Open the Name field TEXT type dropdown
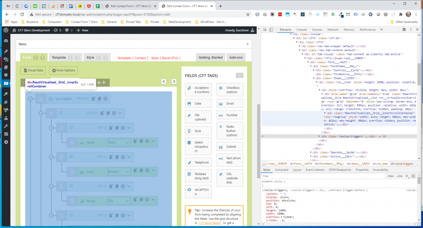 click(119, 143)
